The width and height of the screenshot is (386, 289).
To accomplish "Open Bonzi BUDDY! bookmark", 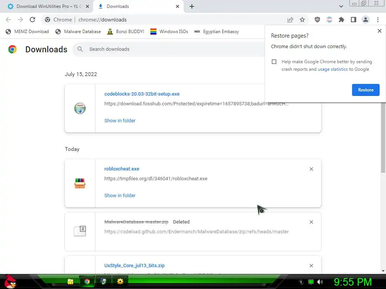I will pos(126,32).
